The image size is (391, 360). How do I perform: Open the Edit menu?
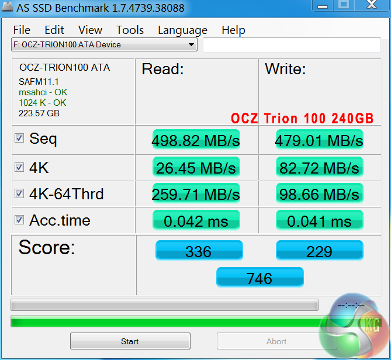pos(54,30)
